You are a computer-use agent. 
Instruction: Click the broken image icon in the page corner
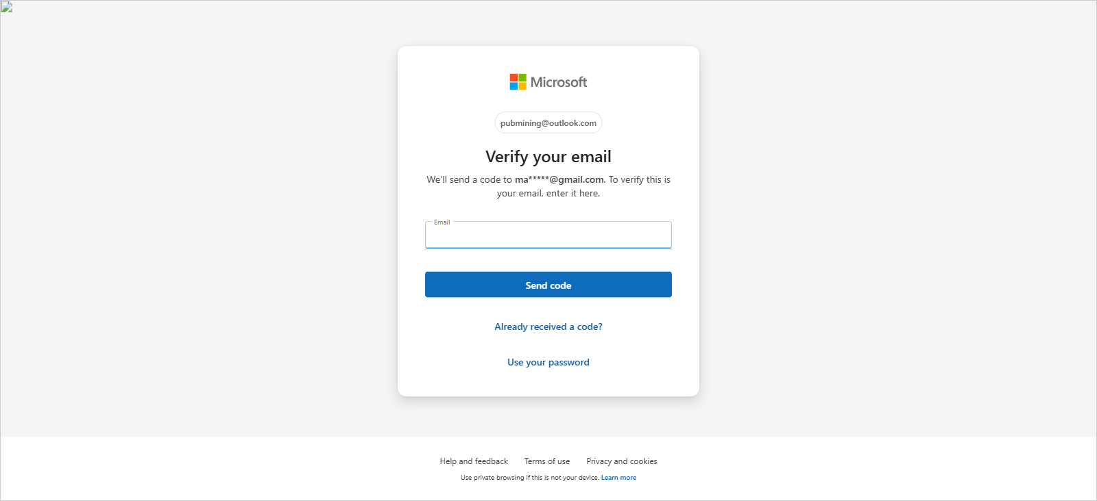[x=7, y=8]
